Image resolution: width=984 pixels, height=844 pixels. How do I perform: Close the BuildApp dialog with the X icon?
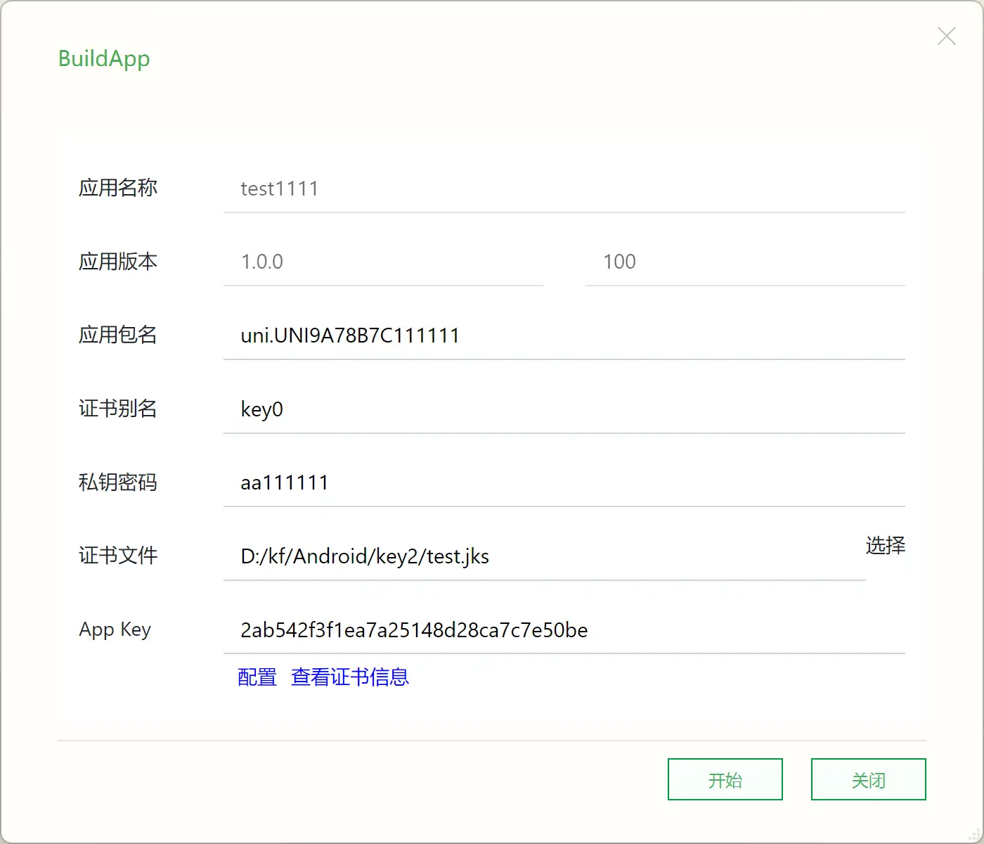[x=946, y=36]
